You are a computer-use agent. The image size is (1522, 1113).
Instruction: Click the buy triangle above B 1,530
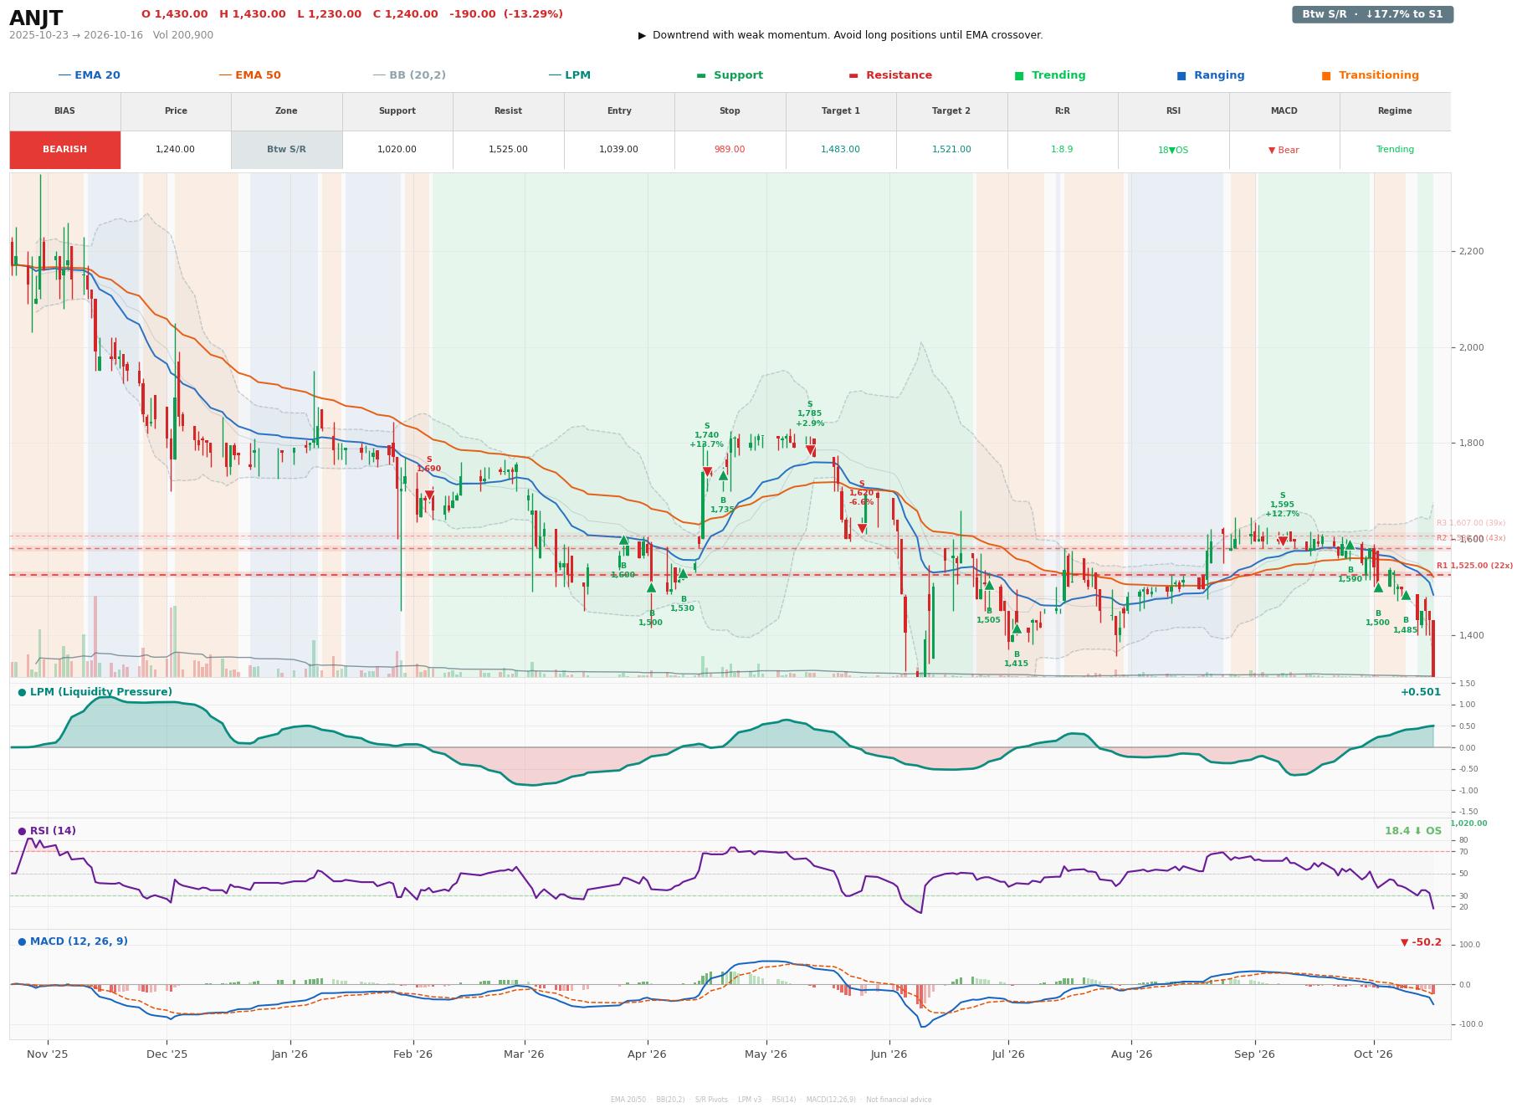click(x=683, y=573)
